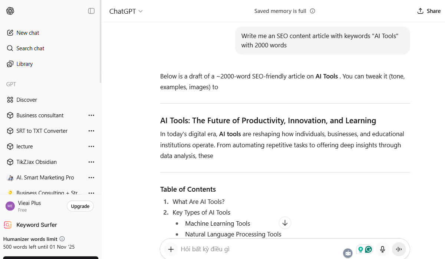Click the Upgrade button
This screenshot has width=445, height=259.
(80, 206)
